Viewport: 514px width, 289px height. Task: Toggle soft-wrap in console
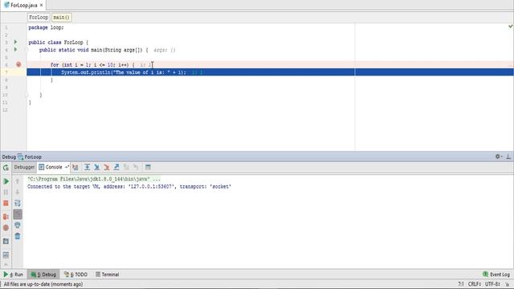(x=18, y=203)
